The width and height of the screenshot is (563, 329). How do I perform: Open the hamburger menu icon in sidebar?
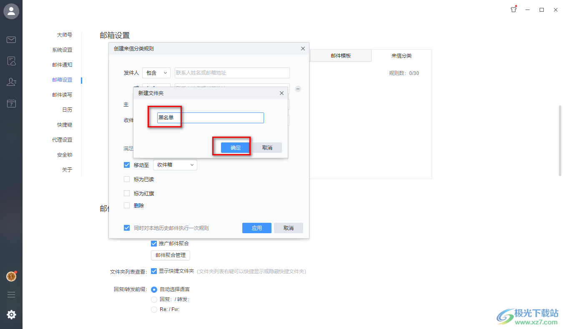point(11,294)
